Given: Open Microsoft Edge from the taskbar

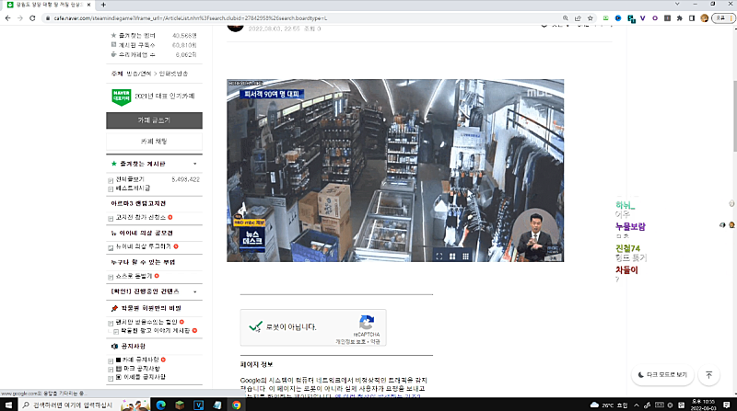Looking at the screenshot, I should coord(158,405).
